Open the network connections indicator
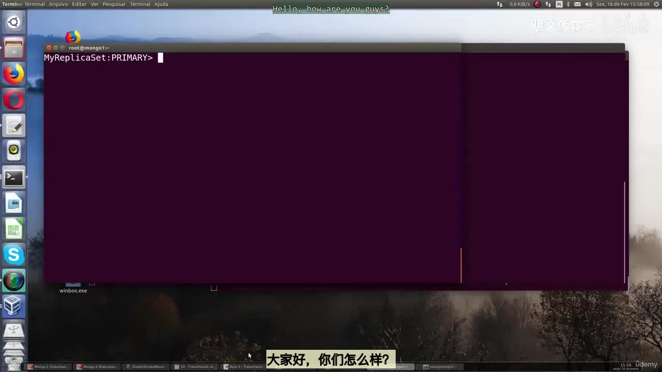This screenshot has height=372, width=662. coord(548,4)
